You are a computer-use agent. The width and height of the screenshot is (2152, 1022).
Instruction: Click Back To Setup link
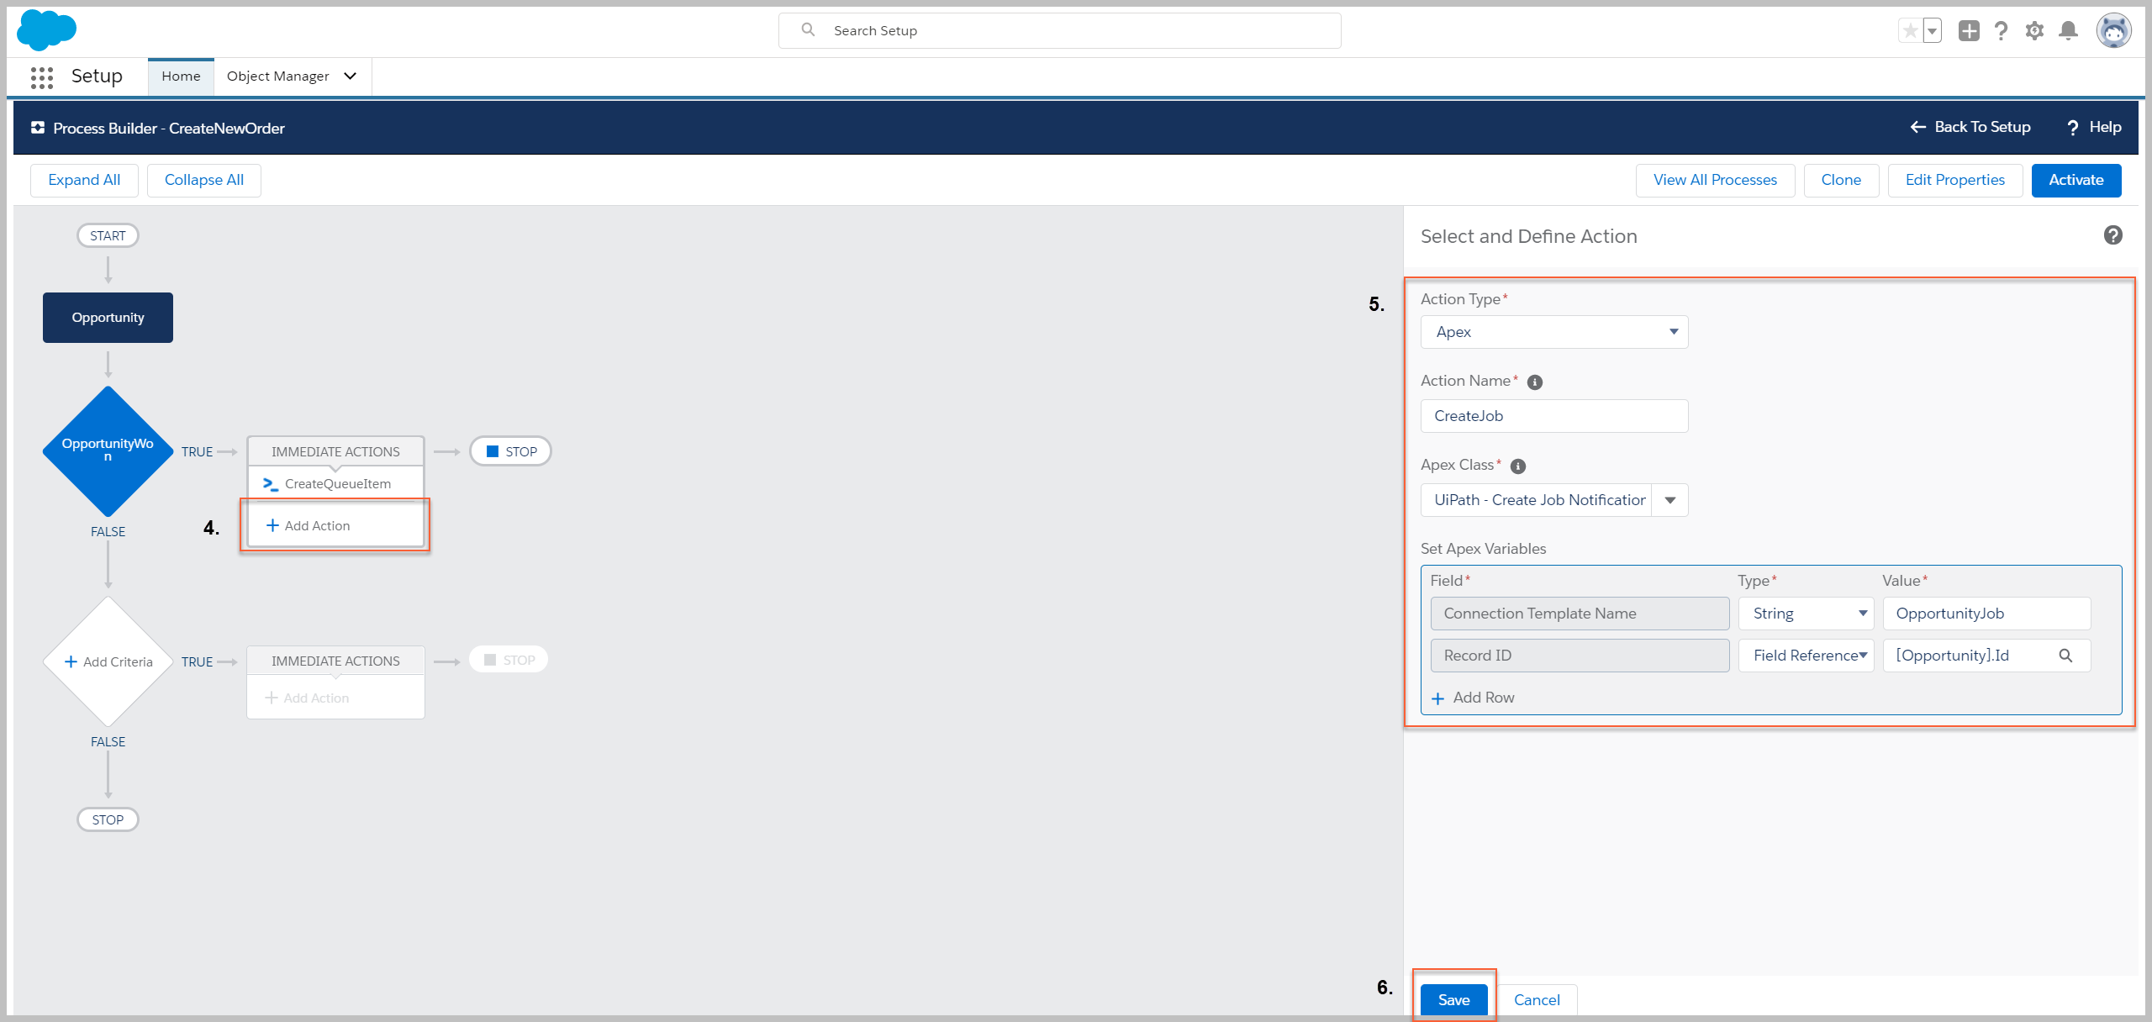coord(1970,127)
